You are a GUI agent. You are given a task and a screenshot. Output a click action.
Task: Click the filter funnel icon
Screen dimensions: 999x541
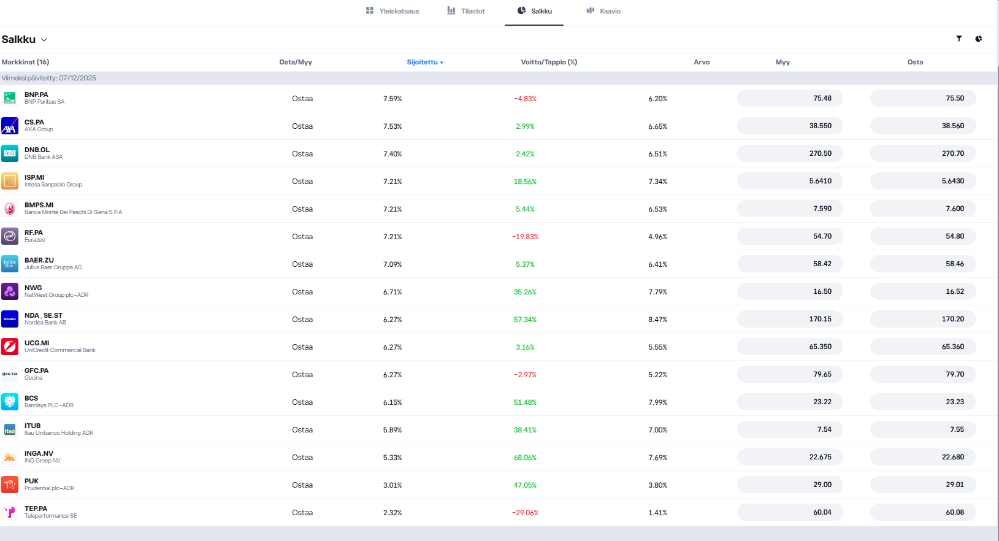pos(959,39)
